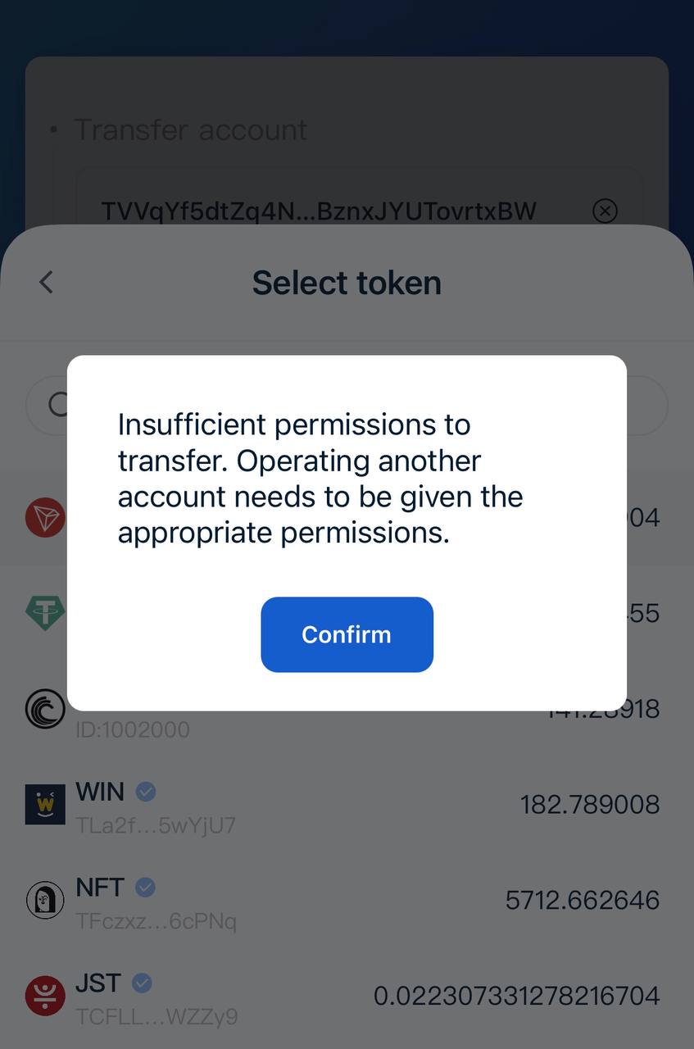Tap the WIN token logo icon

[45, 804]
